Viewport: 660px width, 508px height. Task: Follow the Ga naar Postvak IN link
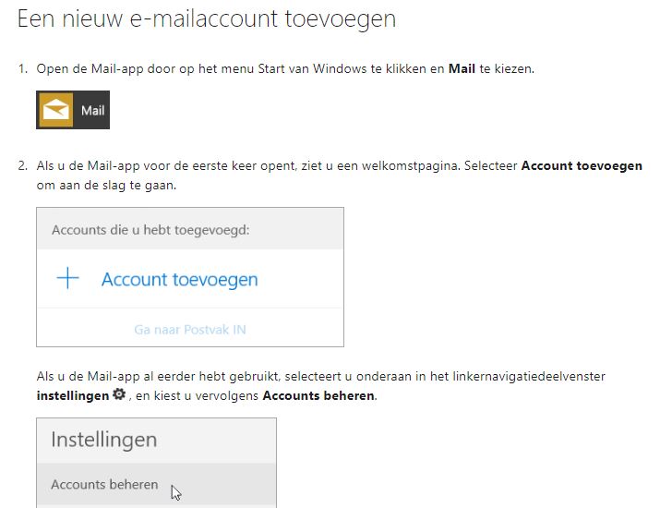point(190,330)
